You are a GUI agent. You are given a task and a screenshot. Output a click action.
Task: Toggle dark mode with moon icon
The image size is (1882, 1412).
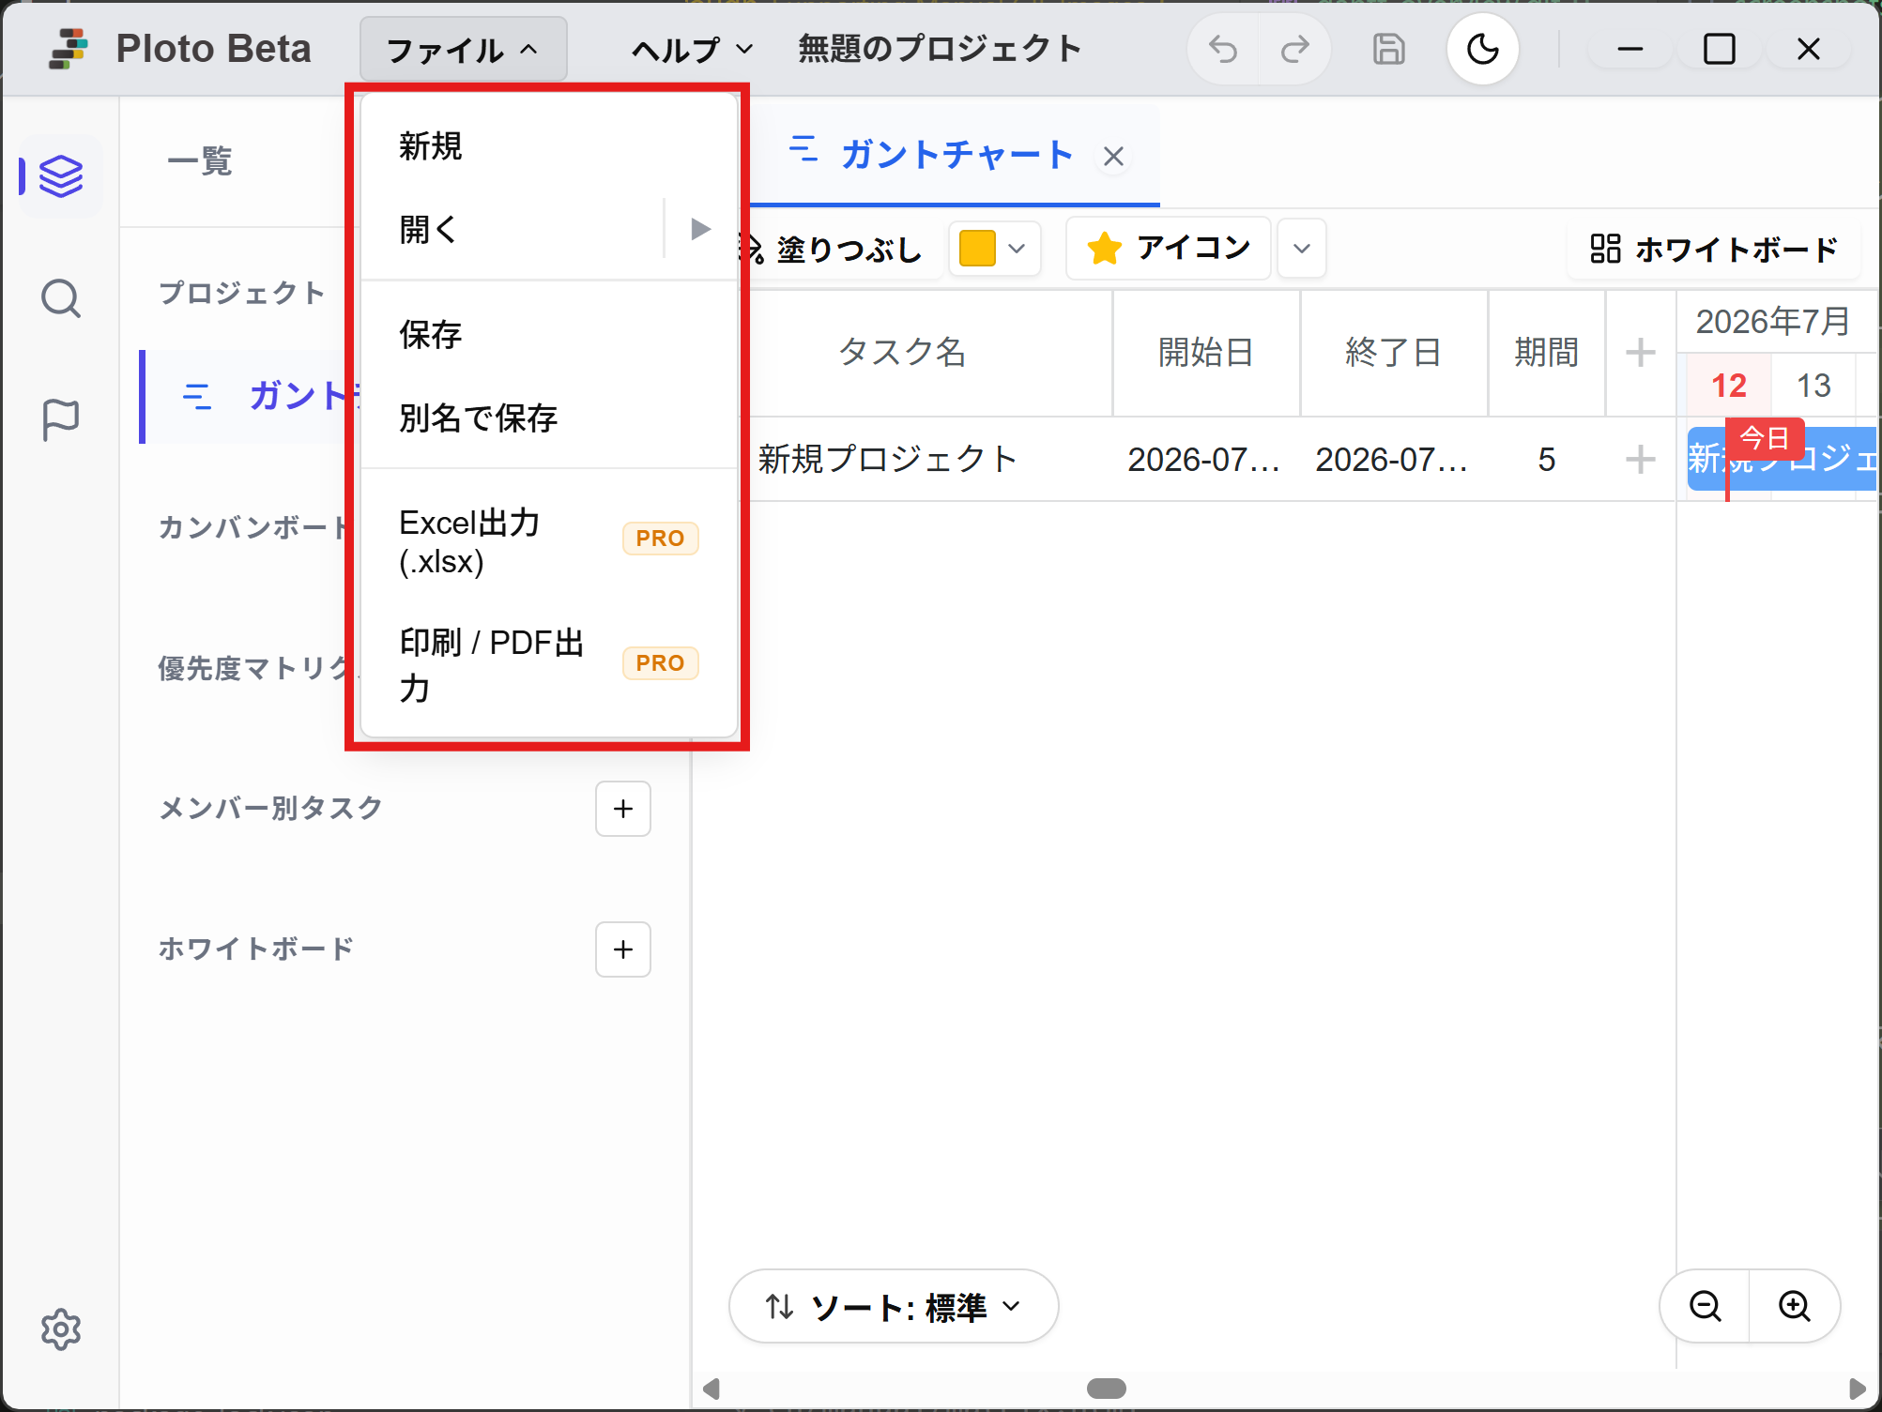pos(1483,49)
